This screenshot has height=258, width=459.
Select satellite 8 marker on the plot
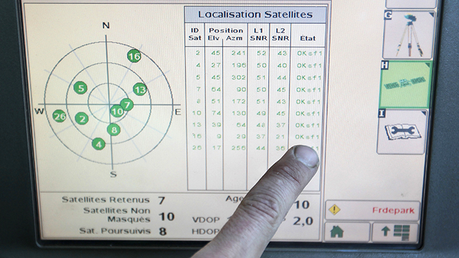114,130
